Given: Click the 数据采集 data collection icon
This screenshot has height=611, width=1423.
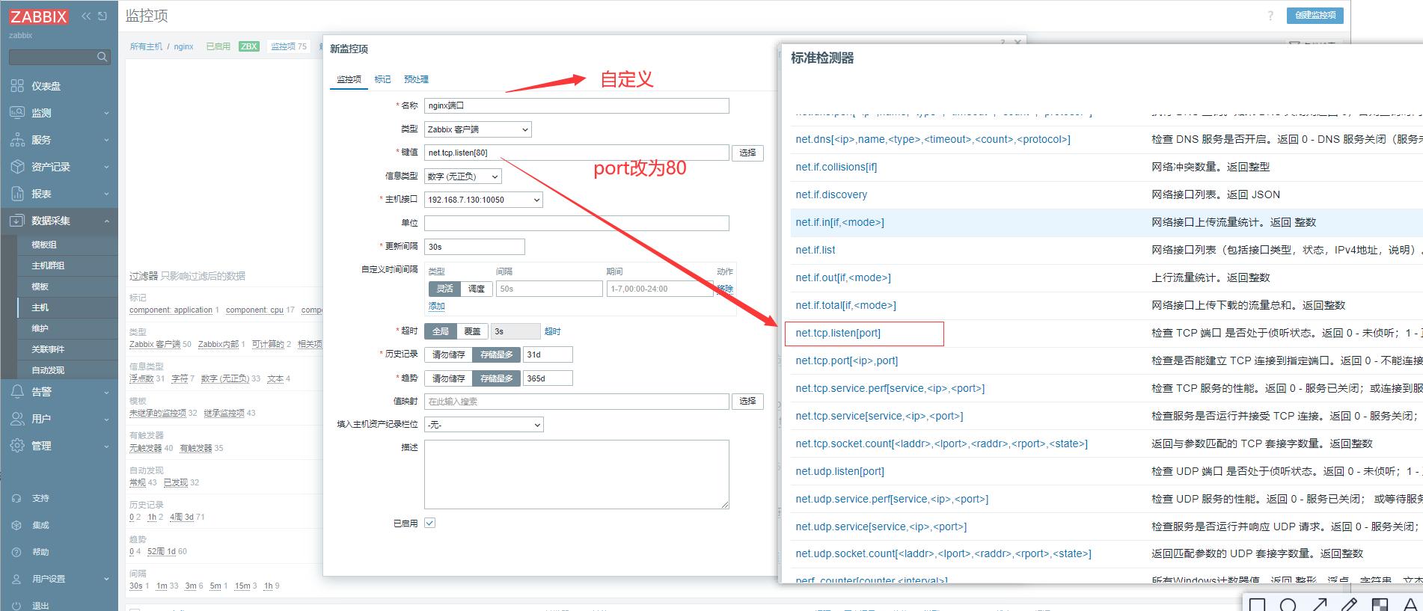Looking at the screenshot, I should pyautogui.click(x=17, y=221).
